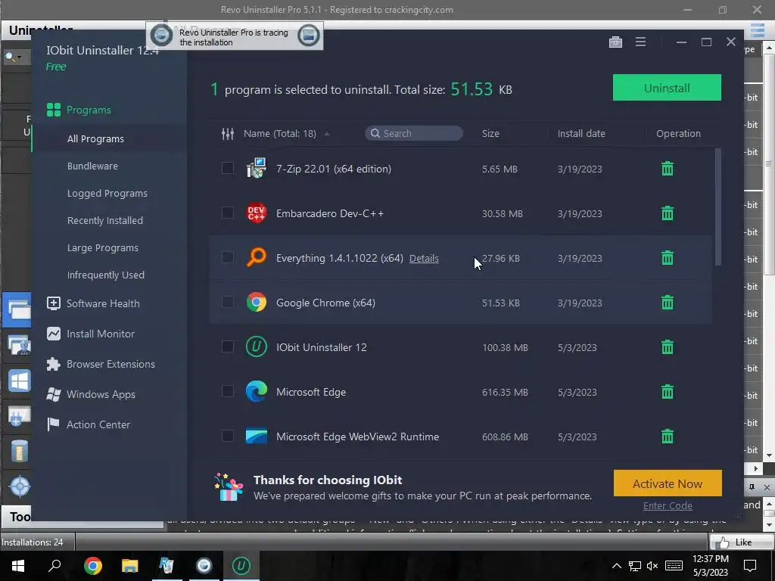This screenshot has width=775, height=581.
Task: Open Revo search options dropdown arrow
Action: (x=19, y=57)
